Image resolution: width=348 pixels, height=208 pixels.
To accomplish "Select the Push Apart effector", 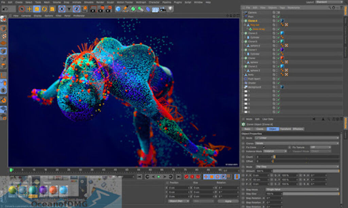I will click(254, 79).
